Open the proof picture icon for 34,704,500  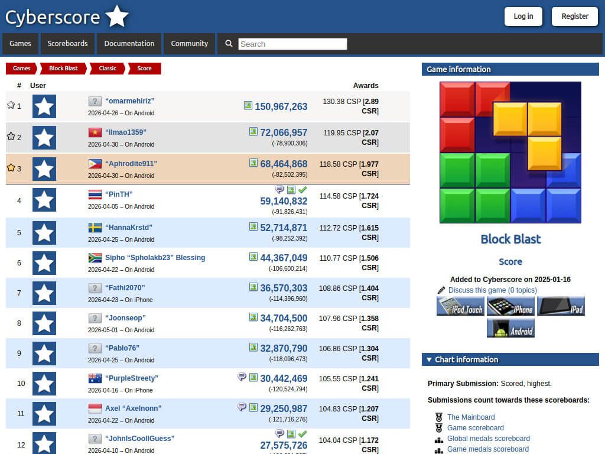point(253,317)
